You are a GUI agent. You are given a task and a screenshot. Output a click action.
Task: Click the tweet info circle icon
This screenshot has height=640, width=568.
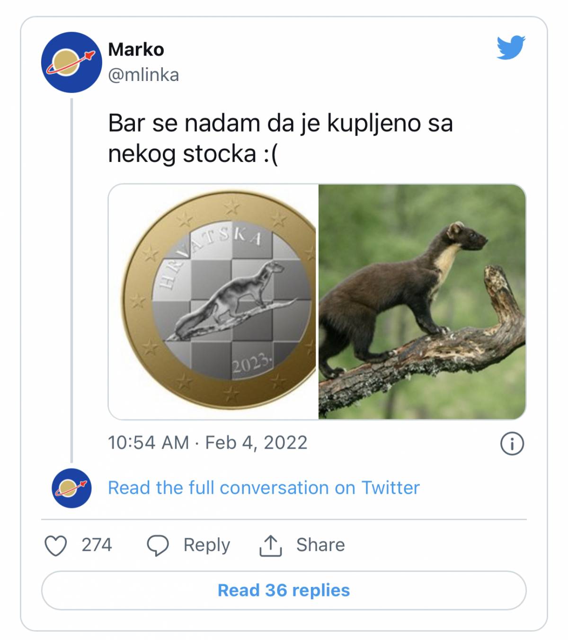pyautogui.click(x=512, y=444)
